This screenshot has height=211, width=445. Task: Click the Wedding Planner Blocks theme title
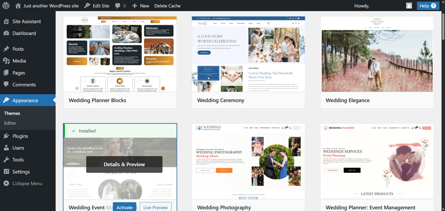[97, 100]
